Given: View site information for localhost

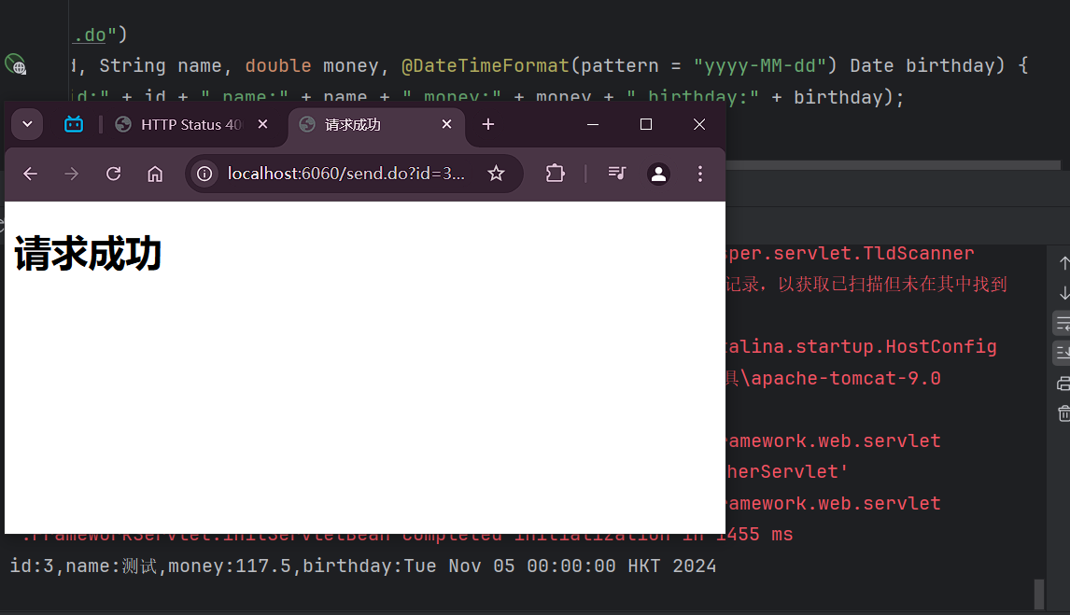Looking at the screenshot, I should point(204,174).
